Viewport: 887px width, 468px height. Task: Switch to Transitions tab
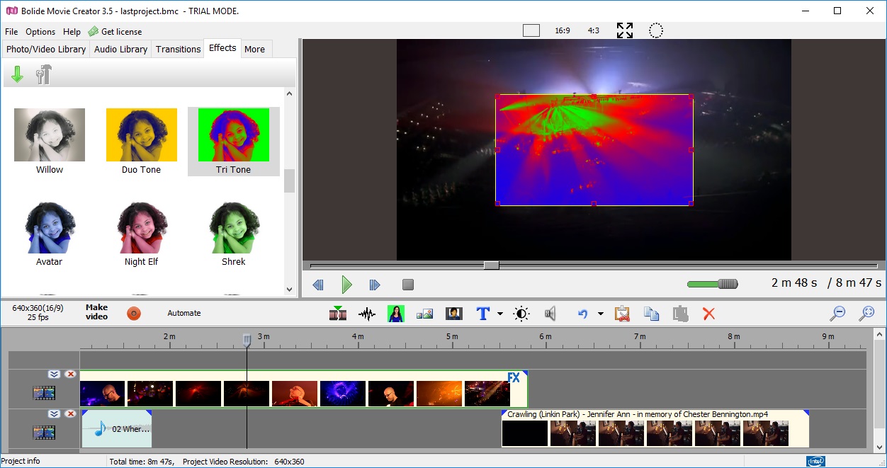(x=178, y=49)
